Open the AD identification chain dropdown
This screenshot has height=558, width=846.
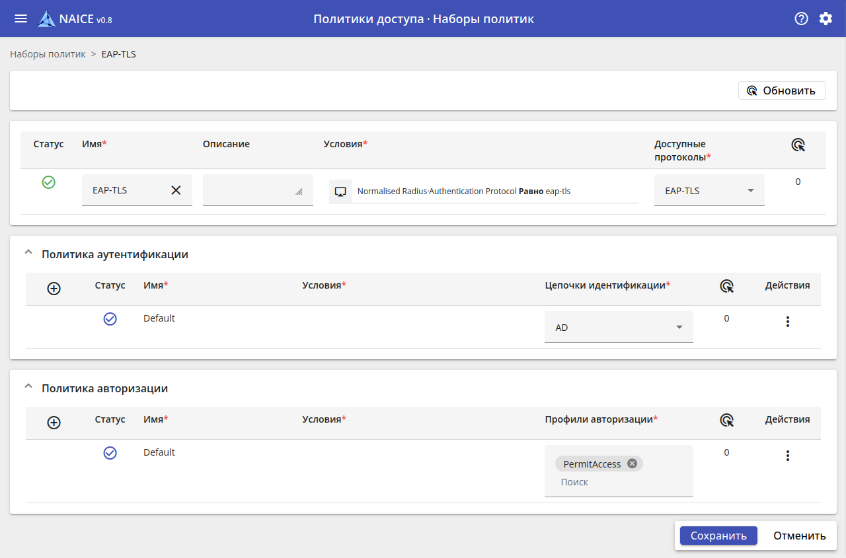pyautogui.click(x=619, y=327)
